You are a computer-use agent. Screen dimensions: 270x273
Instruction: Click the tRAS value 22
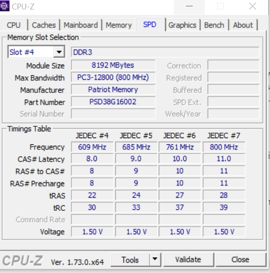92,195
